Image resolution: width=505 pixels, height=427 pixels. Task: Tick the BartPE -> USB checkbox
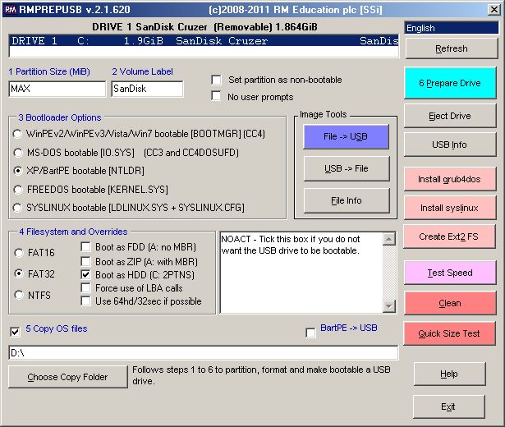(x=310, y=333)
